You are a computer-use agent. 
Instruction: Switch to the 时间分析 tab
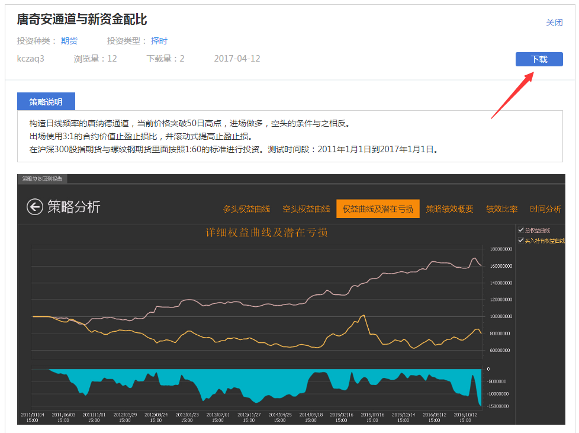(545, 209)
